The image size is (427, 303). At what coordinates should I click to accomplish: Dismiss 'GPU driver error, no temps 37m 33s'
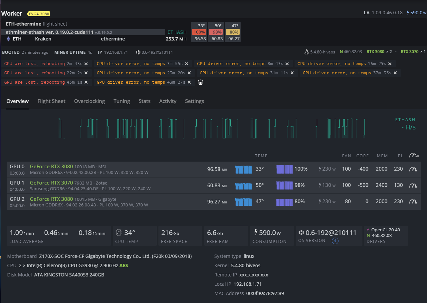(x=395, y=73)
